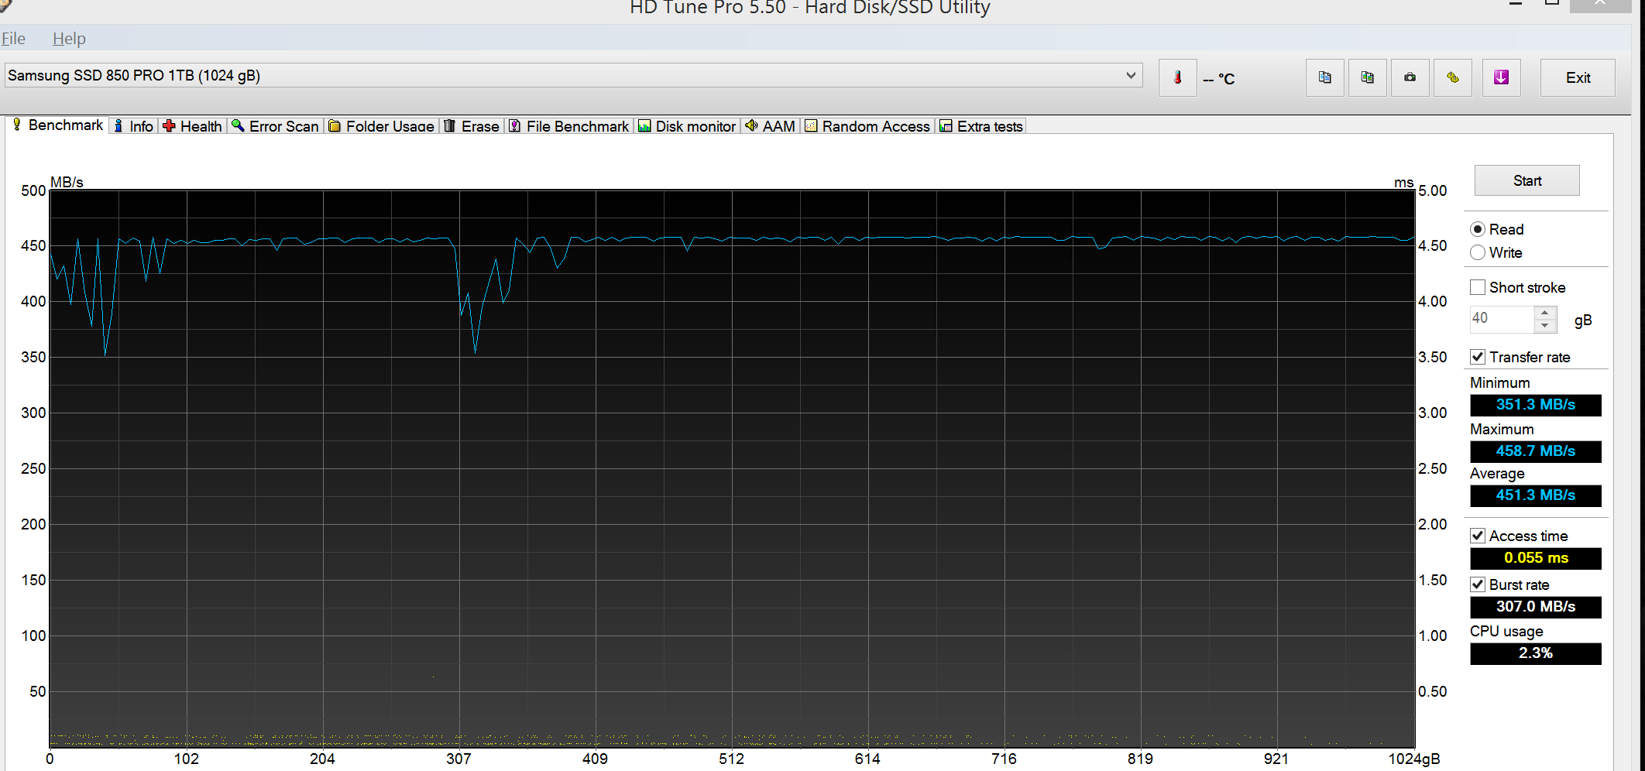The image size is (1645, 771).
Task: Open the File menu
Action: click(13, 39)
